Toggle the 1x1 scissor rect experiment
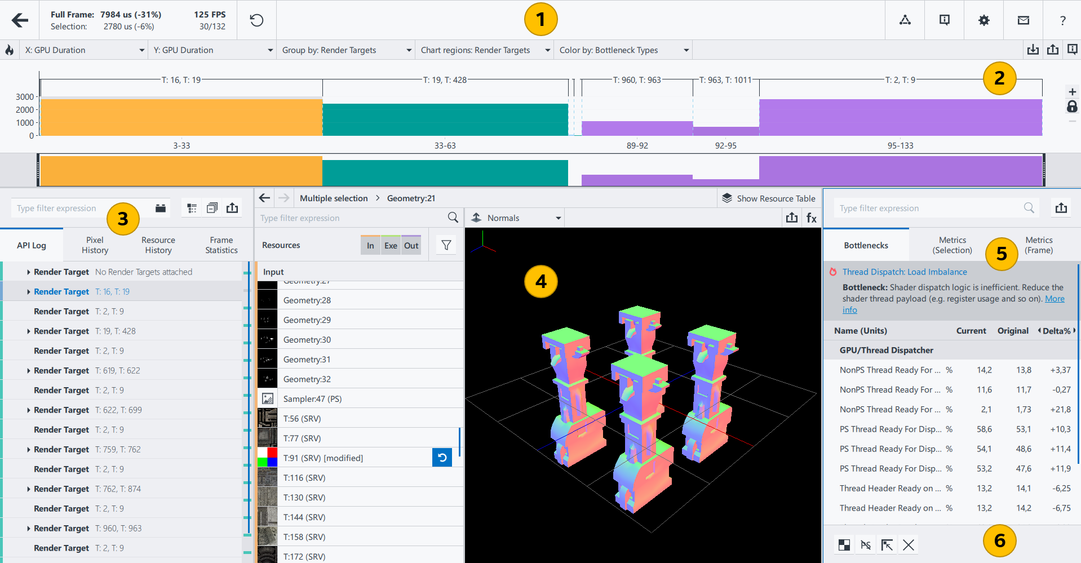 [x=887, y=545]
